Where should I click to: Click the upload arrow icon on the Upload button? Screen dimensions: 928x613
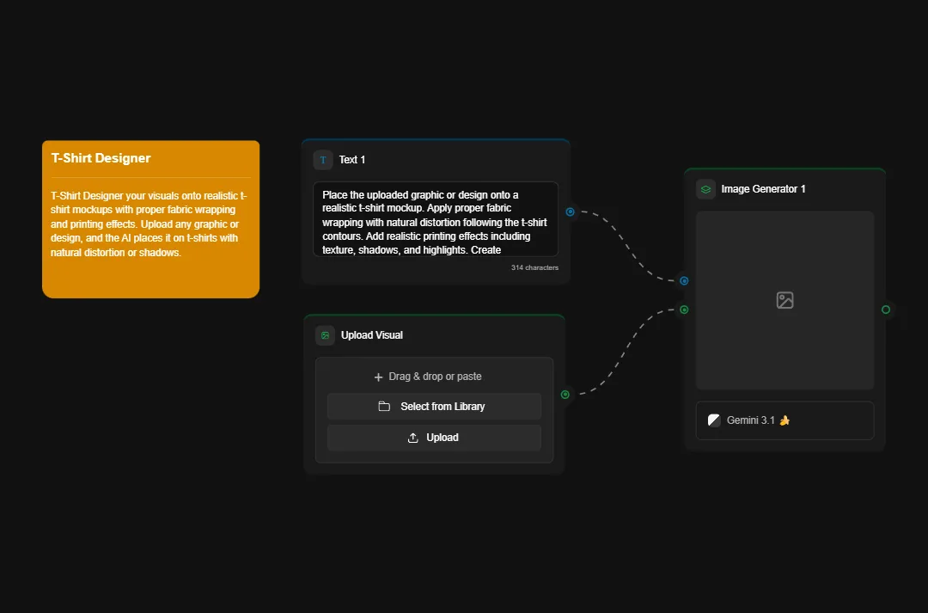point(413,437)
